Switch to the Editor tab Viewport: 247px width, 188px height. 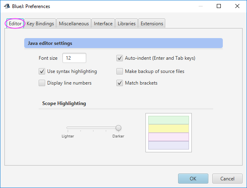[x=15, y=24]
